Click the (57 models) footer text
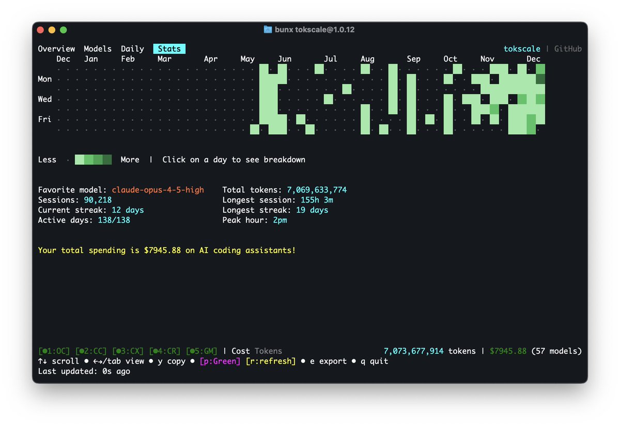This screenshot has width=620, height=426. 556,351
